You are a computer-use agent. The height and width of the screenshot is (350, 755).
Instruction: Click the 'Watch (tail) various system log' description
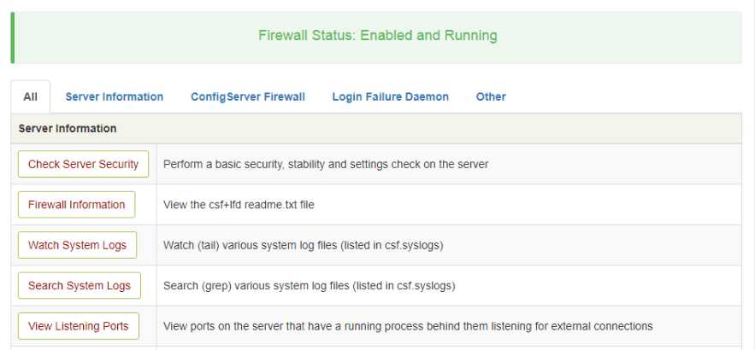(304, 246)
